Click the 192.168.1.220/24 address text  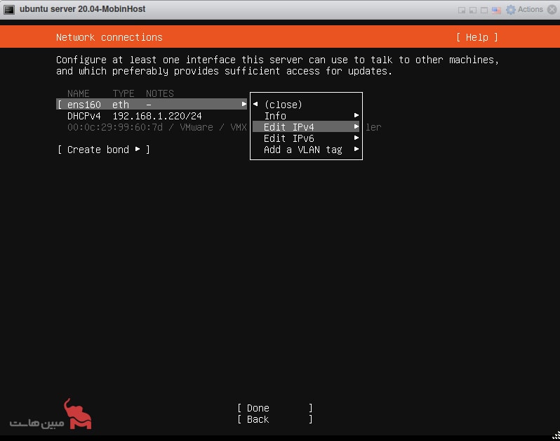157,116
